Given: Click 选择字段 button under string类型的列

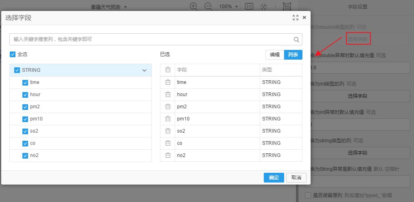Looking at the screenshot, I should pyautogui.click(x=357, y=153).
